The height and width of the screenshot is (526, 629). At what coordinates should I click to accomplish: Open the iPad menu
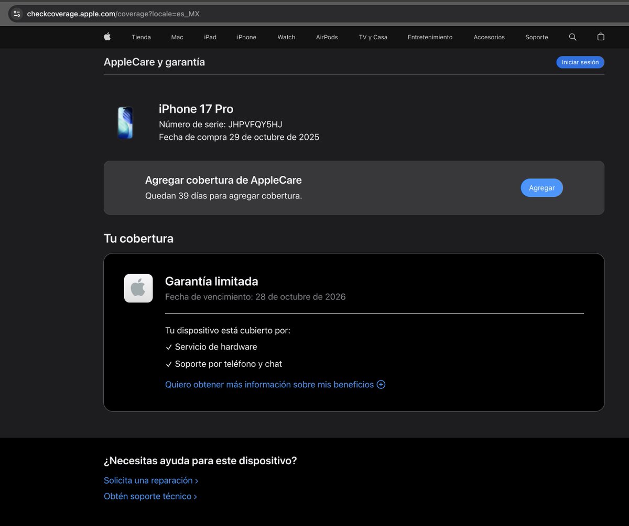[210, 37]
